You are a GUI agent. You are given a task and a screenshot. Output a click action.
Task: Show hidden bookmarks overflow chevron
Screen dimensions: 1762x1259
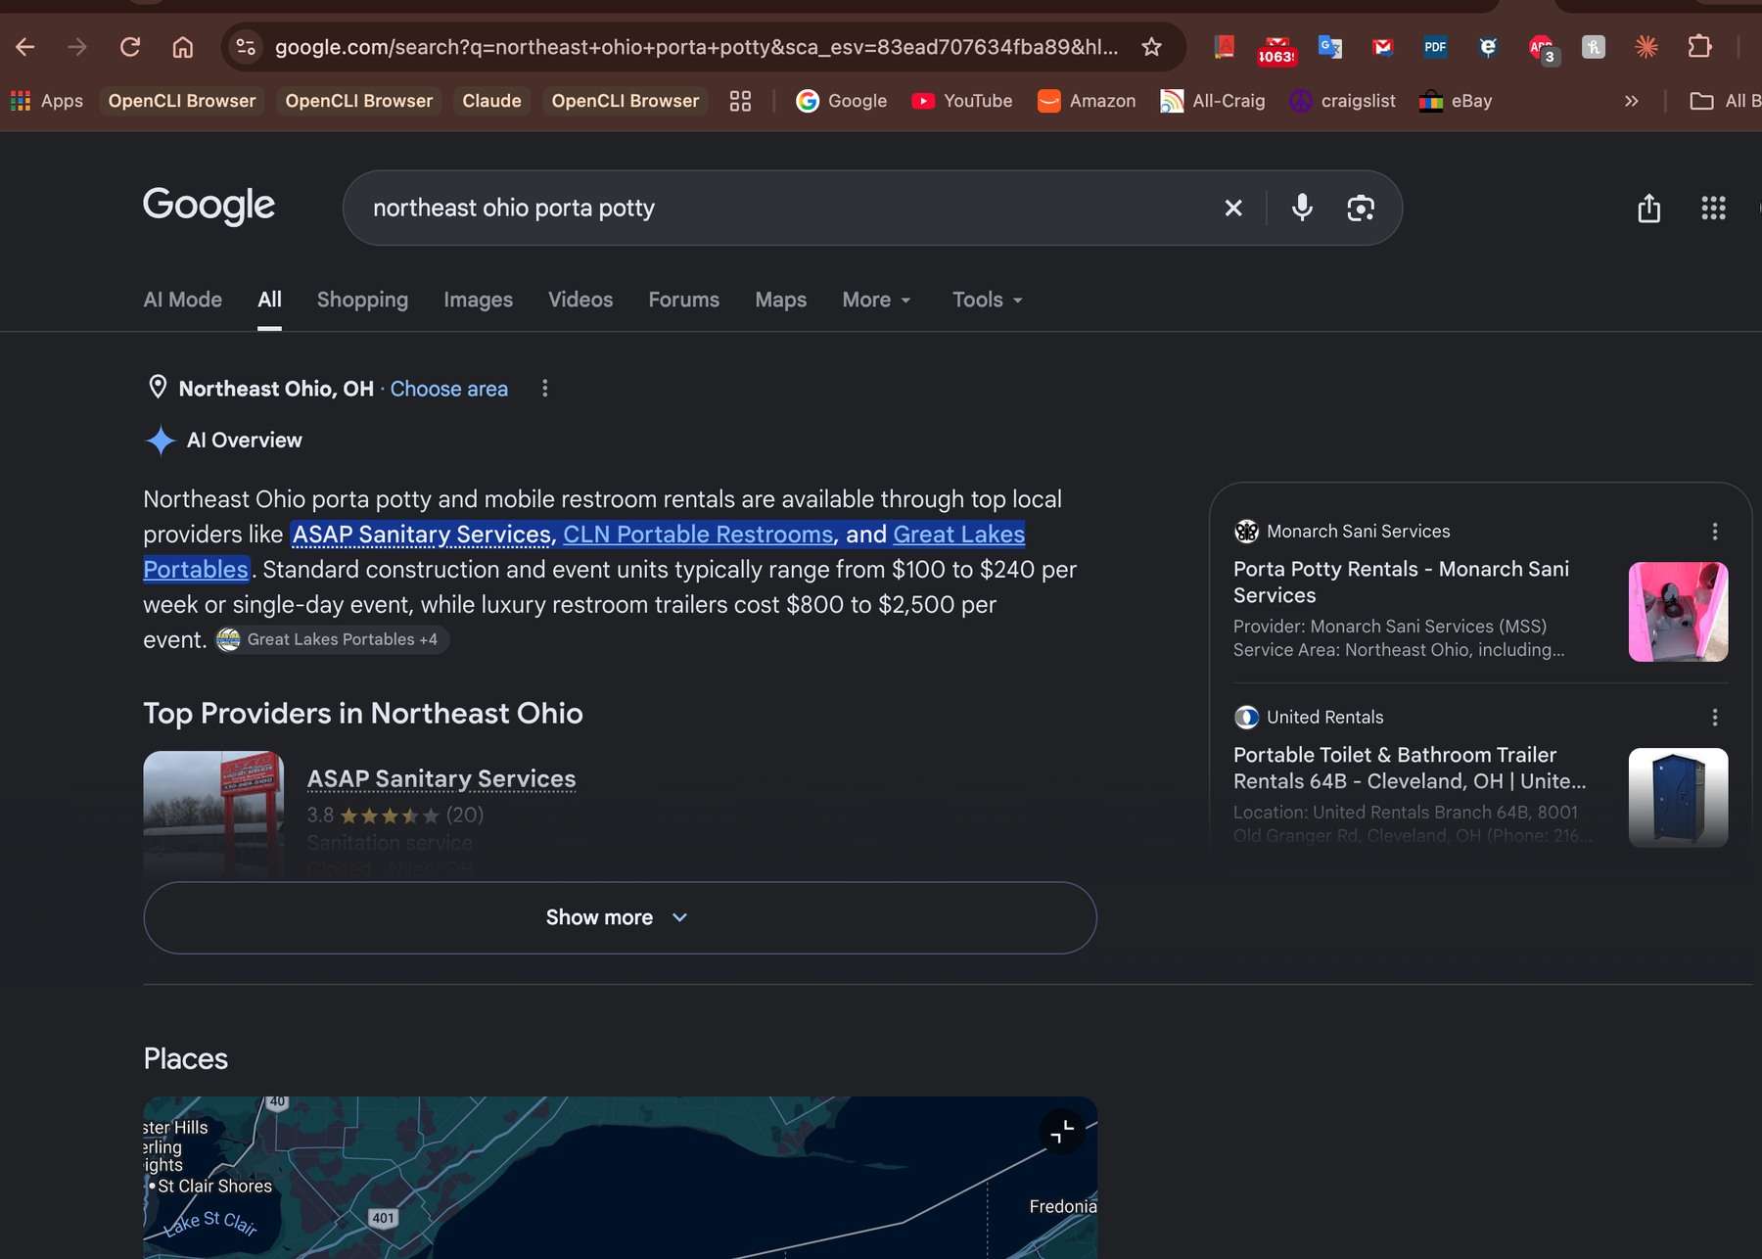pyautogui.click(x=1632, y=101)
